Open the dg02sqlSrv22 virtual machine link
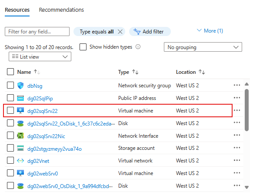 pos(43,111)
